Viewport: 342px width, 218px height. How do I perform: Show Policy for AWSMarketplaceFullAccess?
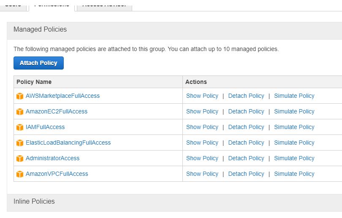(x=202, y=96)
